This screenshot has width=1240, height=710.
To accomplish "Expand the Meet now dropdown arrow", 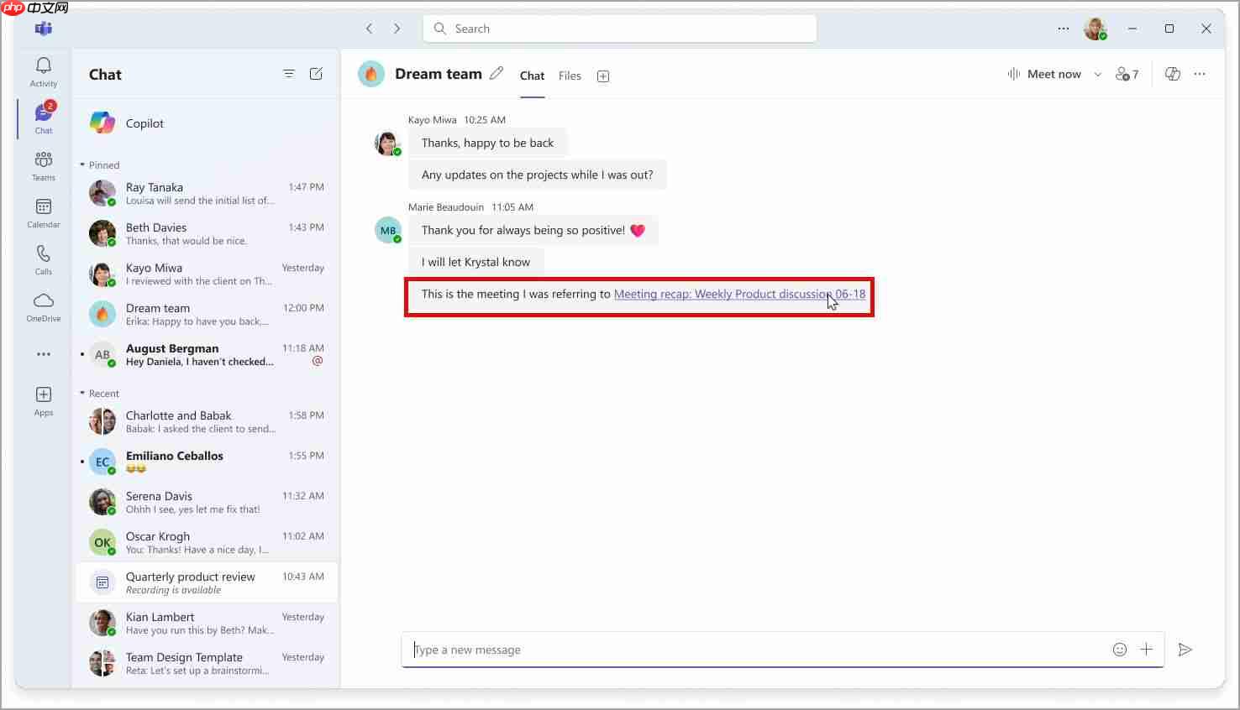I will pyautogui.click(x=1097, y=75).
